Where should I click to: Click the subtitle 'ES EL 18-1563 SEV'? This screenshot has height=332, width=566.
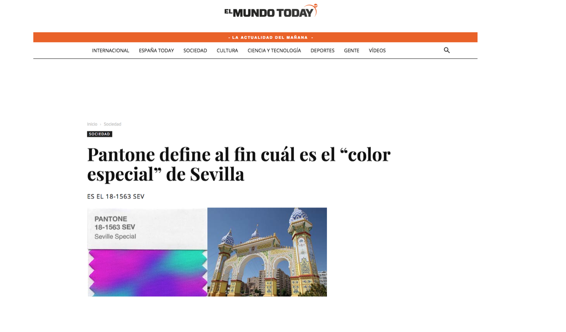[x=115, y=197]
